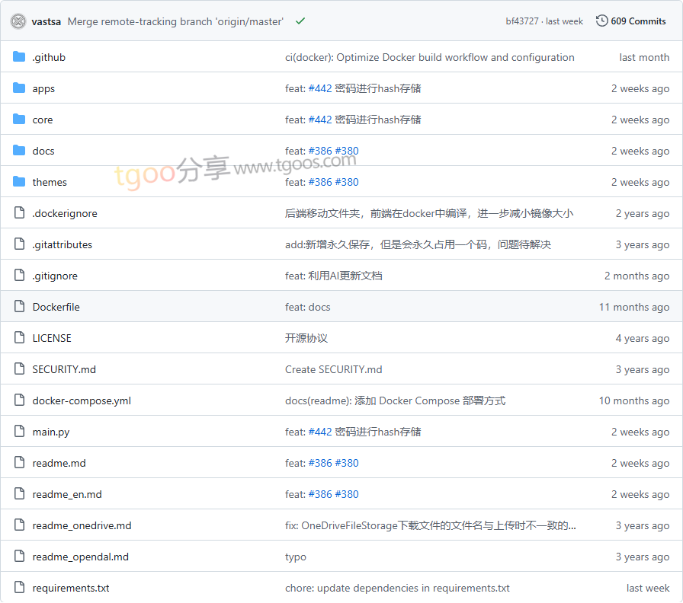Click the vastsa author name
Image resolution: width=683 pixels, height=603 pixels.
click(x=46, y=21)
